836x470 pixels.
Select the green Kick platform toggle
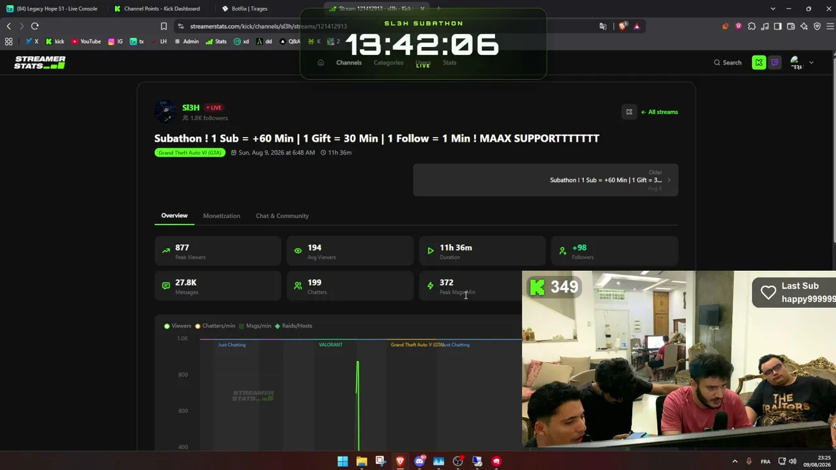(x=759, y=63)
